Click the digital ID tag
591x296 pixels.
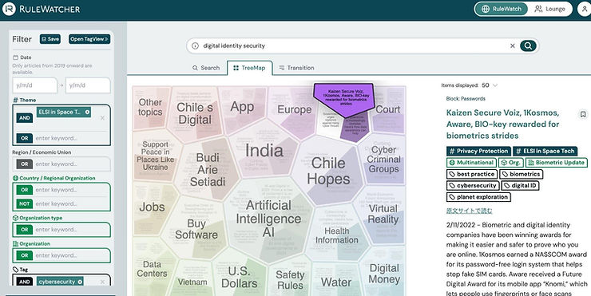(521, 186)
